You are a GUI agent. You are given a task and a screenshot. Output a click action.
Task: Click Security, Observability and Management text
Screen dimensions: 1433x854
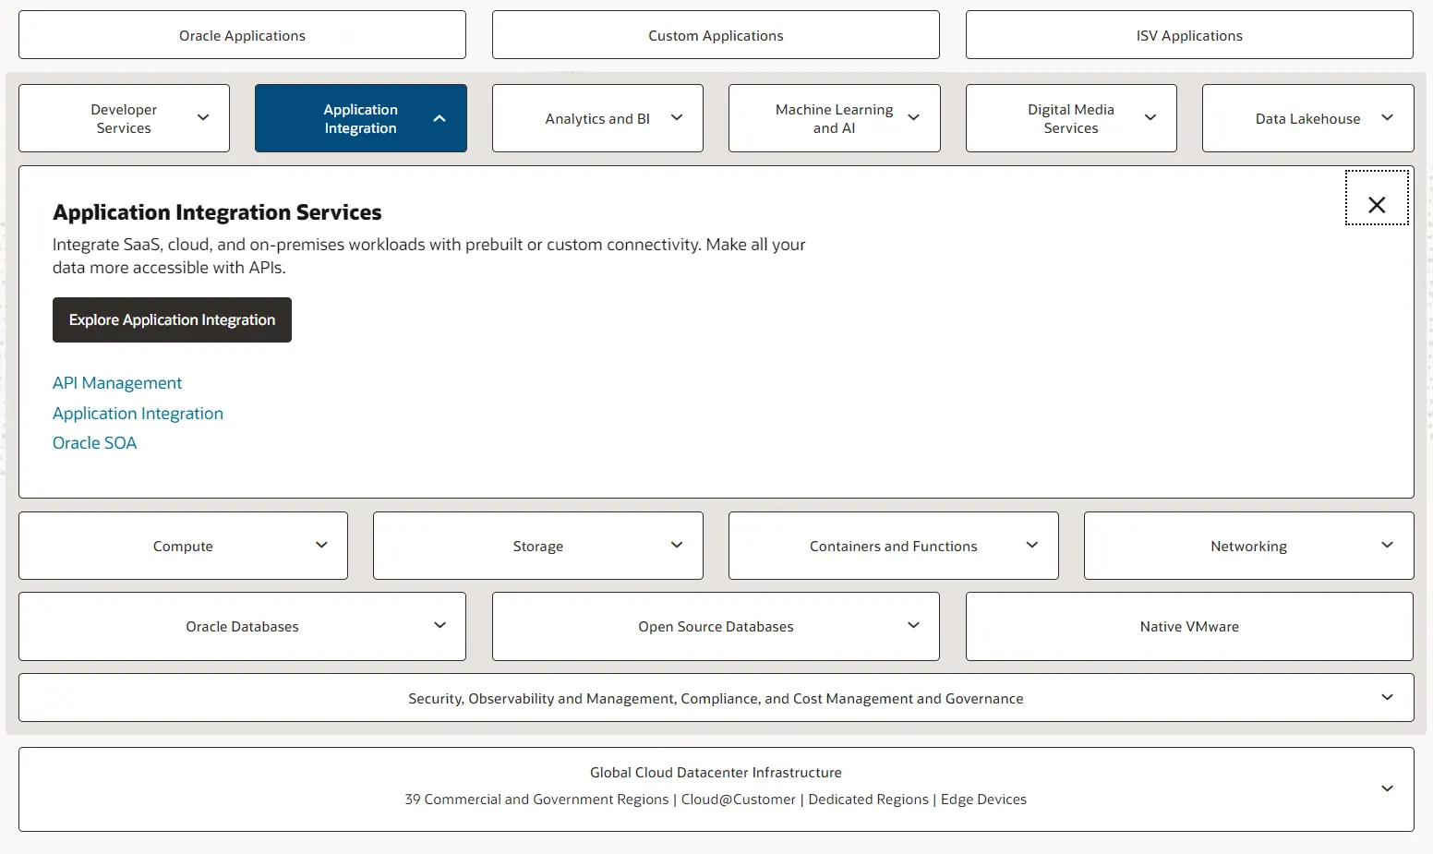click(x=716, y=699)
